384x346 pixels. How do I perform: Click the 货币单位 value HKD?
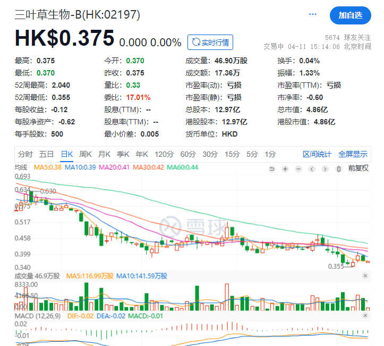[x=230, y=134]
